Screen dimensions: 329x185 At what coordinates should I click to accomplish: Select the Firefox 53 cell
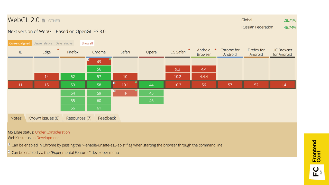click(x=73, y=85)
